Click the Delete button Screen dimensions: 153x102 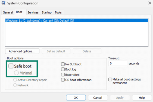click(x=87, y=51)
